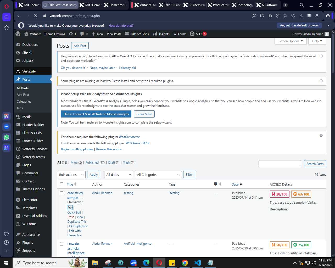
Task: Take a snapshot with the camera icon
Action: point(270,16)
